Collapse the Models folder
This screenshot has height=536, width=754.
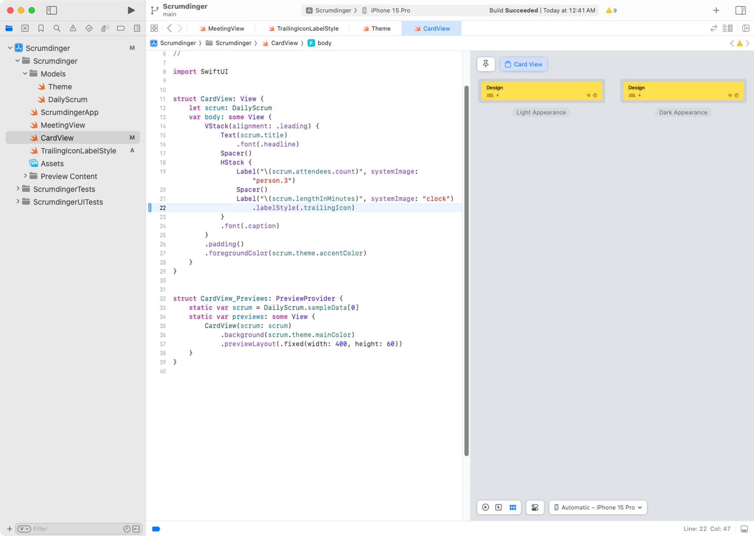25,74
